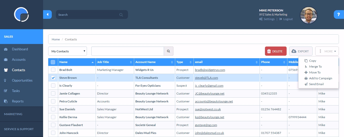Open the My Contacts dropdown

(x=68, y=51)
